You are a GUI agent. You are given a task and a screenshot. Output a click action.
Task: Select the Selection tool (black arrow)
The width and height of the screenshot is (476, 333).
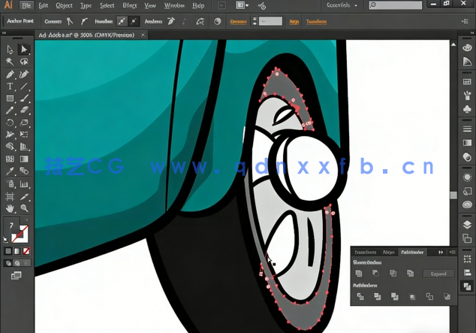point(10,49)
